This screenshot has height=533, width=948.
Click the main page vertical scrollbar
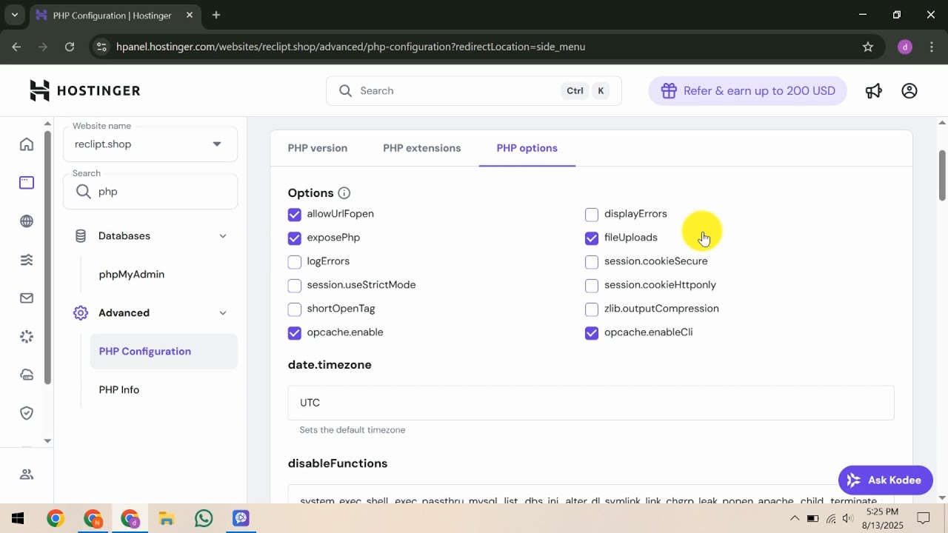click(x=942, y=175)
